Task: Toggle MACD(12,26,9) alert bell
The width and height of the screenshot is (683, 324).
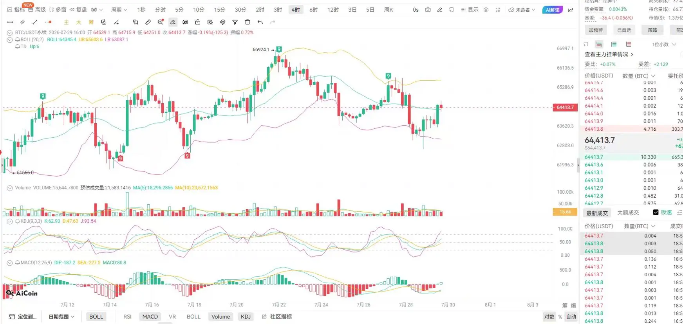Action: click(x=17, y=263)
